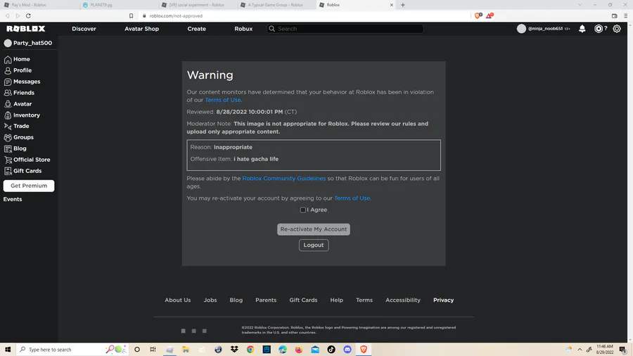This screenshot has width=633, height=356.
Task: Click the address bar URL
Action: pyautogui.click(x=176, y=15)
